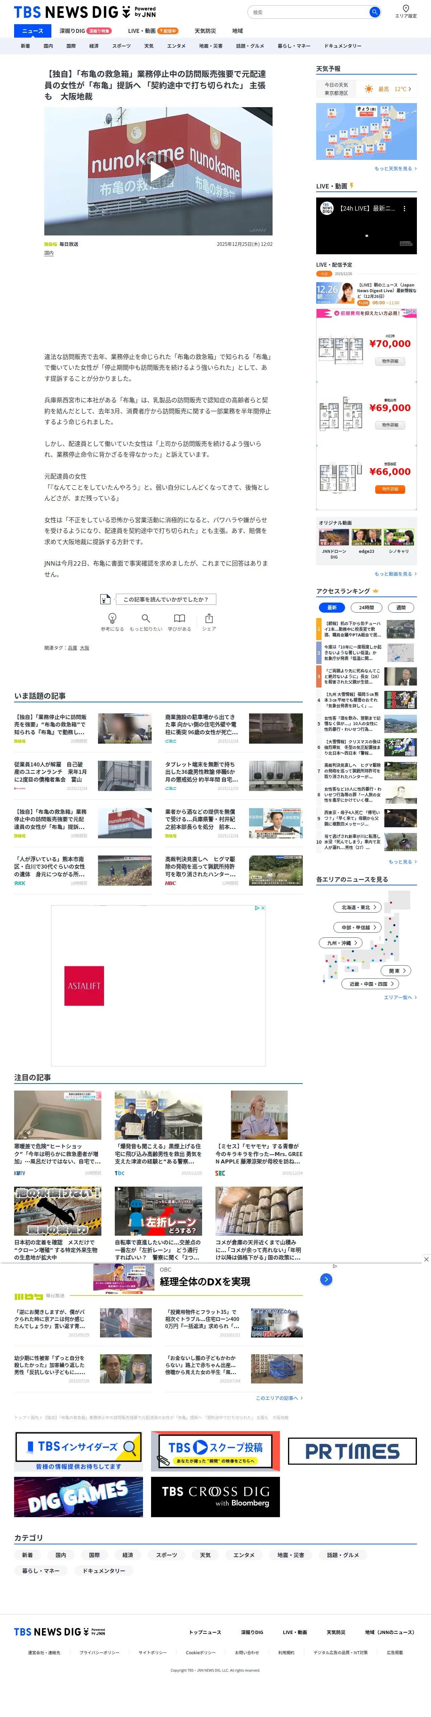Screen dimensions: 431x1717
Task: Click the 新着 footer category pill
Action: (27, 1555)
